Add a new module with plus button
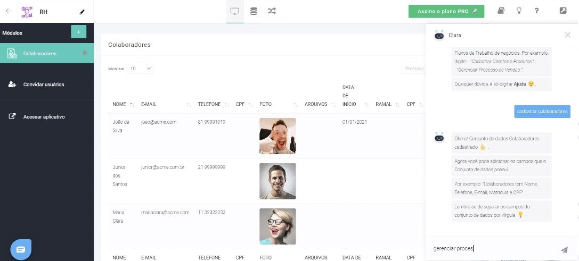The width and height of the screenshot is (579, 261). (x=78, y=32)
